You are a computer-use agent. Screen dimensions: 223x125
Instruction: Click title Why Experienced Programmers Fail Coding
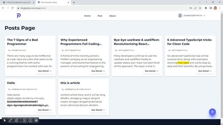[81, 42]
